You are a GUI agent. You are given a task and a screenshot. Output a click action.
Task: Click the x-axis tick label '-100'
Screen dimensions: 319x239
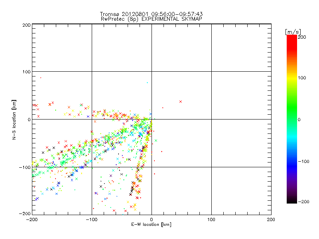pyautogui.click(x=92, y=219)
